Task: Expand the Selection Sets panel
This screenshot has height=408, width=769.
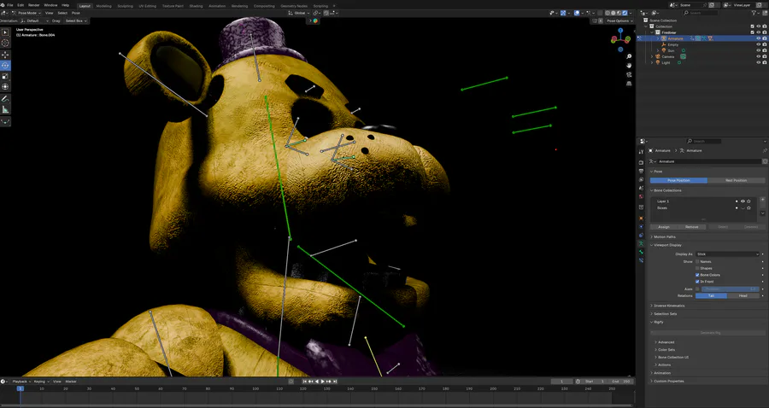Action: (x=665, y=314)
